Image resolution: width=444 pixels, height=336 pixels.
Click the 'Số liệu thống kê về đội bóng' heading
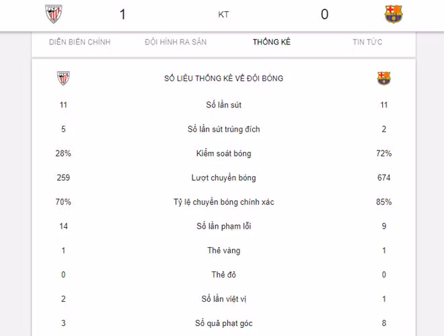(224, 79)
